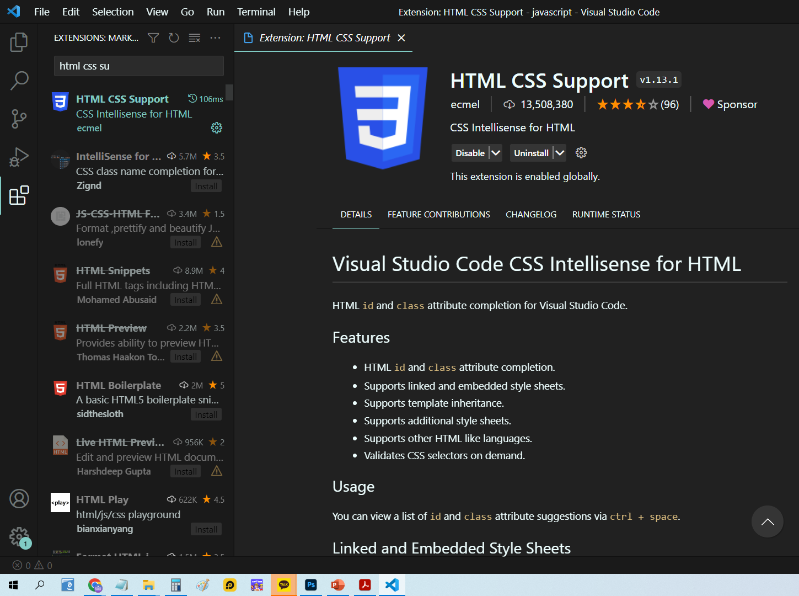Switch to Runtime Status tab
This screenshot has width=799, height=596.
coord(606,215)
